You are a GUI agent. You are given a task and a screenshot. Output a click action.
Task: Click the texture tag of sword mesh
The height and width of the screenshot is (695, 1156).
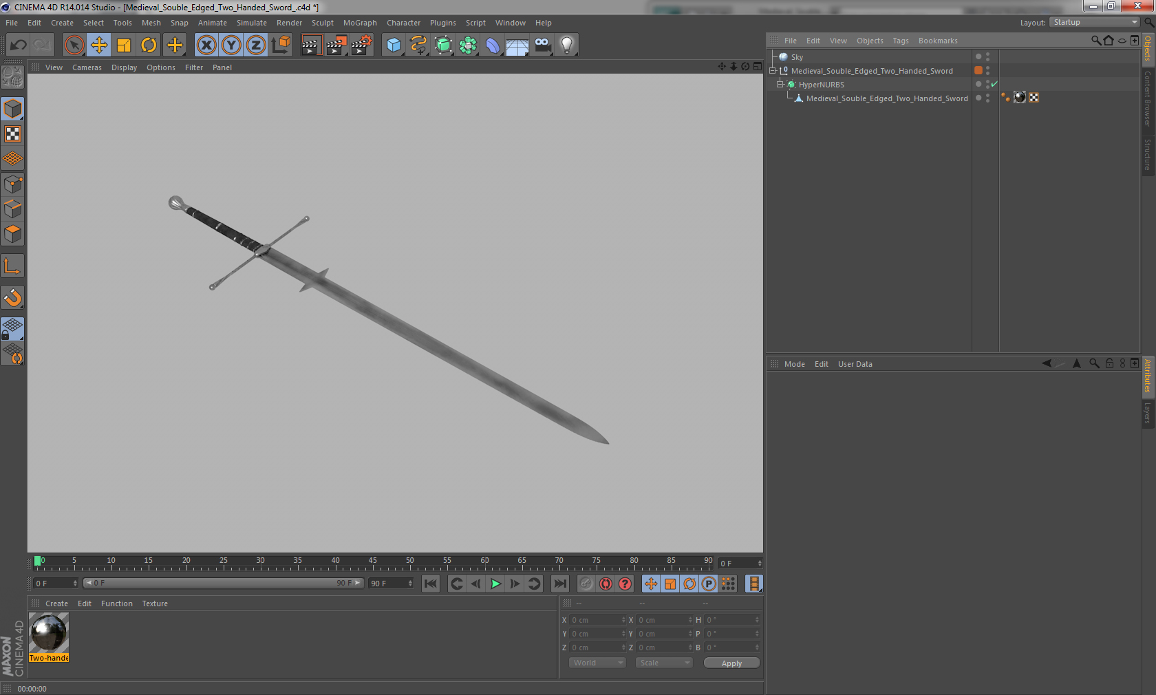pyautogui.click(x=1020, y=98)
